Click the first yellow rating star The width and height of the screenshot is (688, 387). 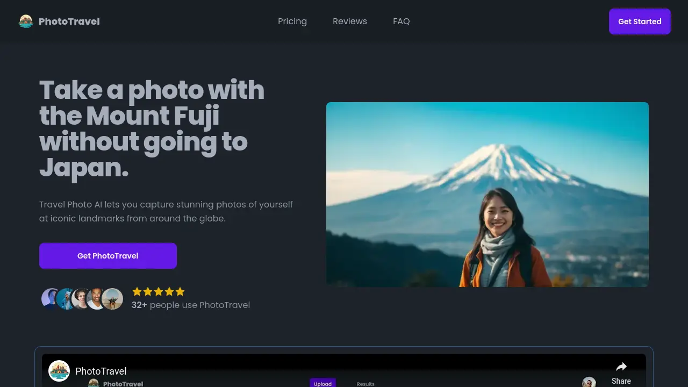coord(137,291)
